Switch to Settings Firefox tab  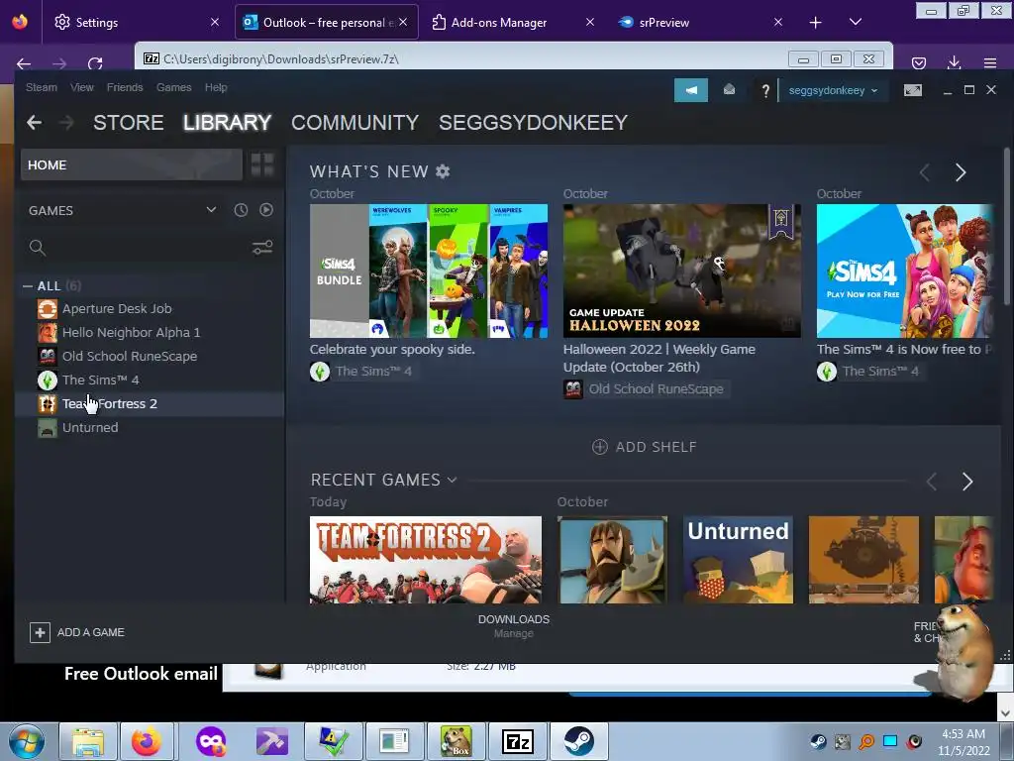136,23
